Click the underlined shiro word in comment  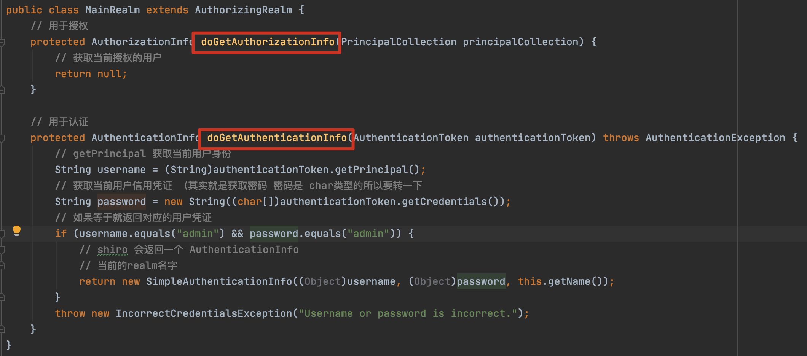click(x=112, y=250)
